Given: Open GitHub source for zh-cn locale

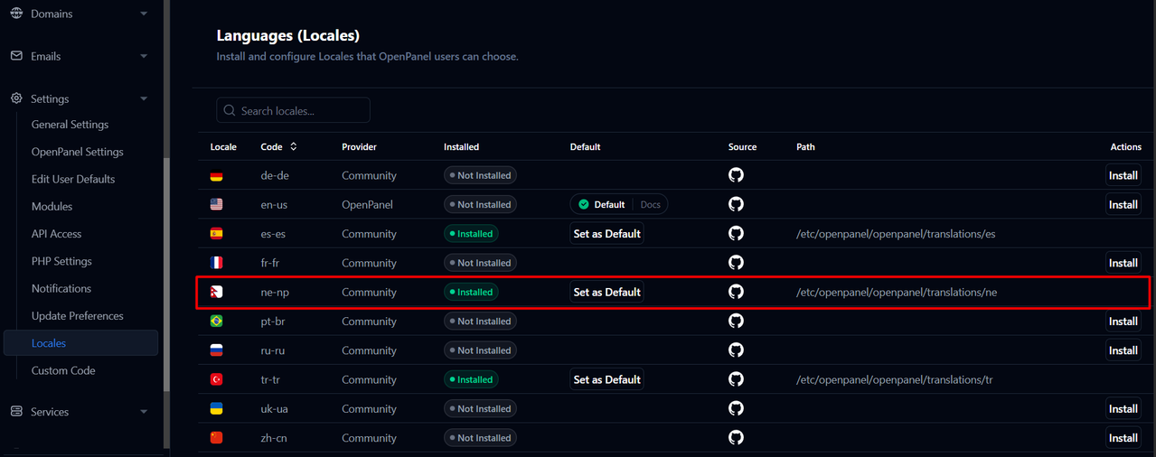Looking at the screenshot, I should 736,438.
